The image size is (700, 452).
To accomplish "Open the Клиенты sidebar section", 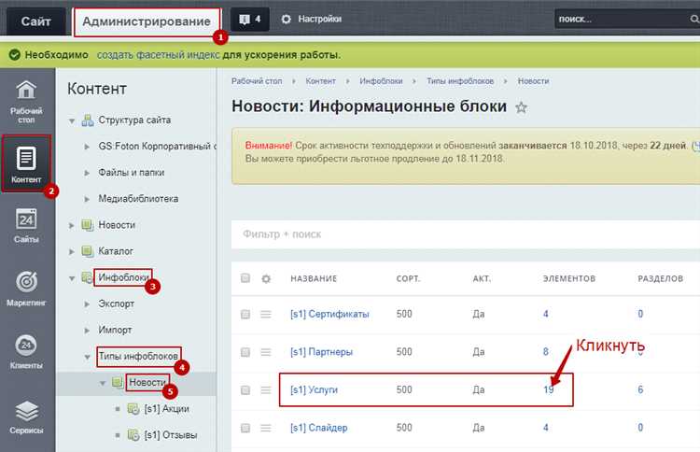I will click(x=26, y=351).
